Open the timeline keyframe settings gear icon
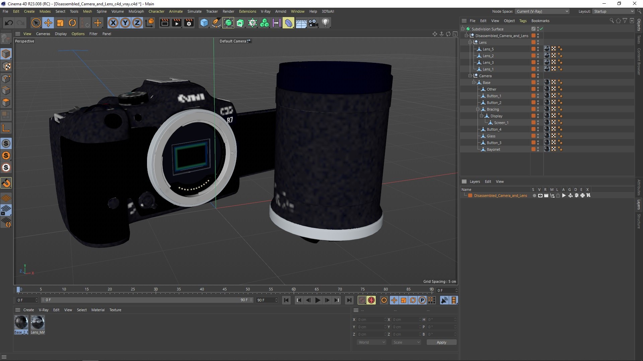 384,300
